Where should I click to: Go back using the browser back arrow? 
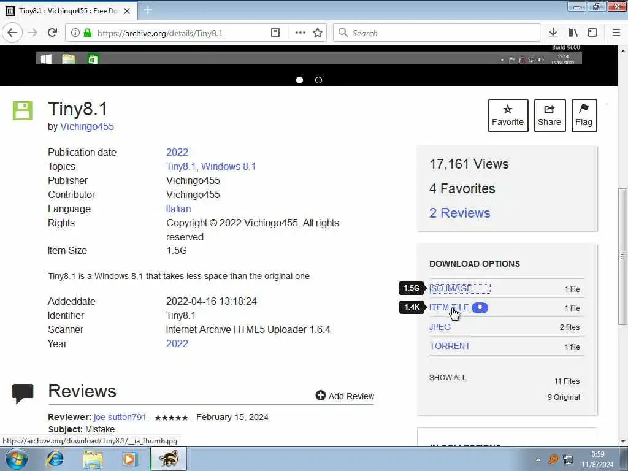[x=12, y=33]
